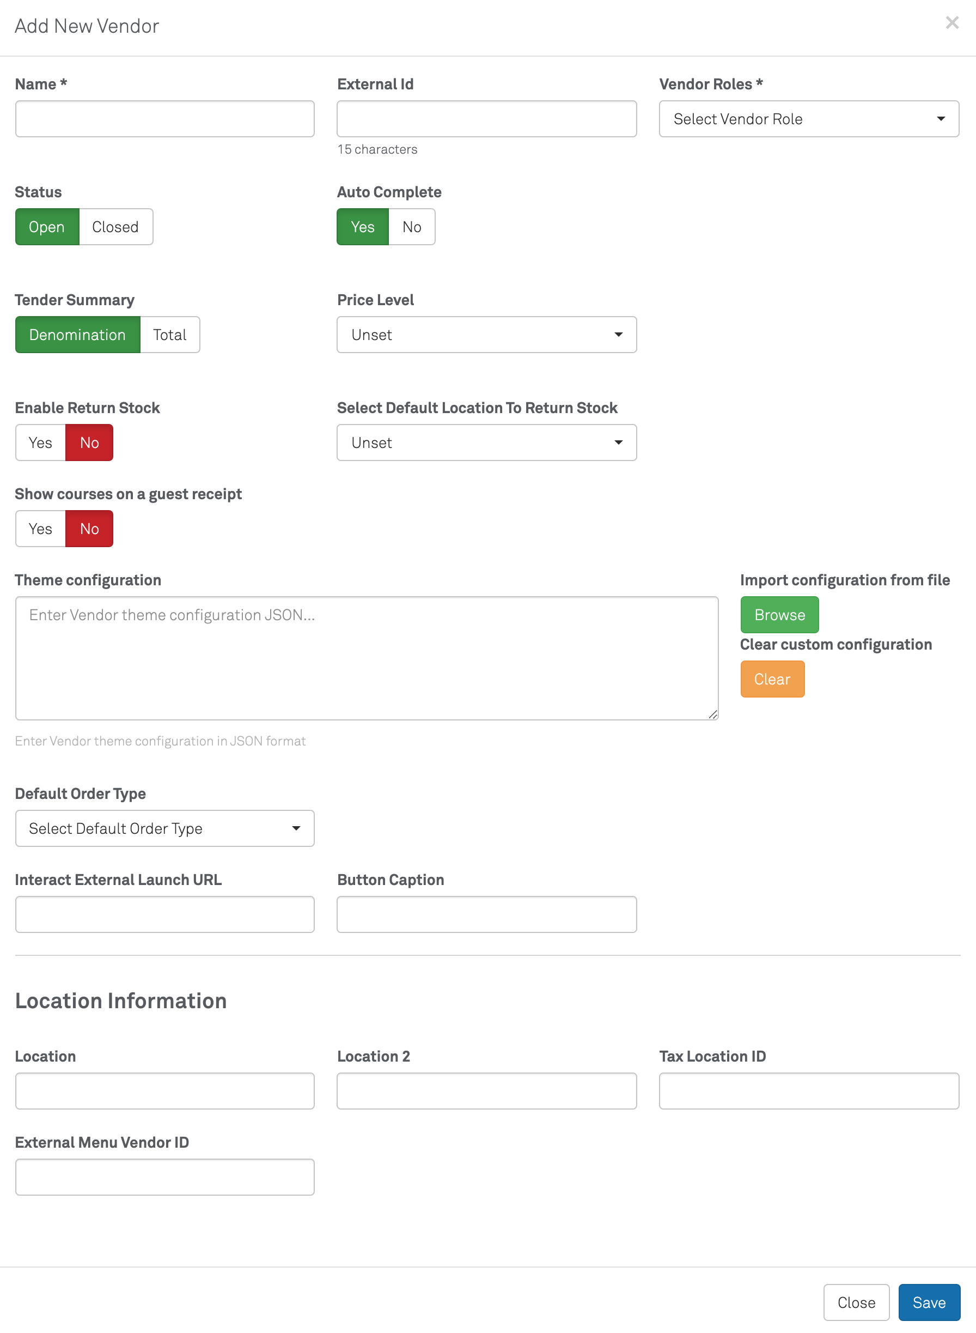Choose Yes for showing courses on guest receipt
Screen dimensions: 976x1333
pyautogui.click(x=40, y=529)
